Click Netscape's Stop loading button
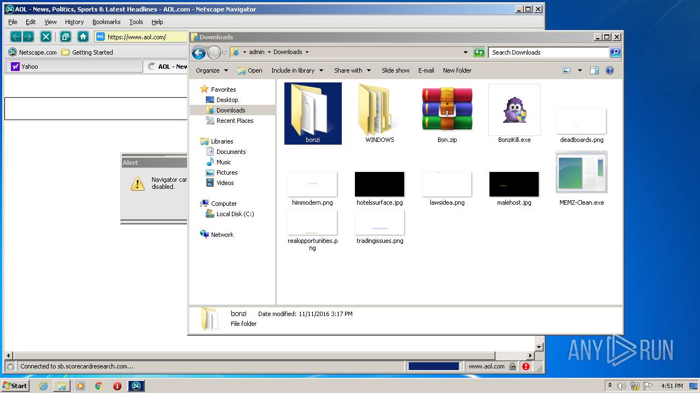Screen dimensions: 700x393 click(x=46, y=37)
